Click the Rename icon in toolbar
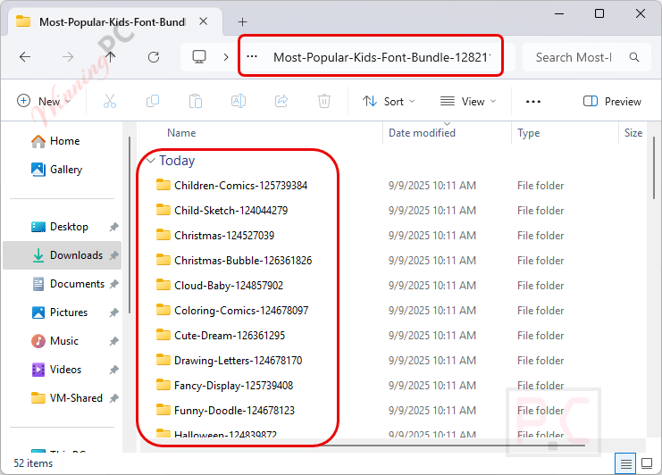 pyautogui.click(x=239, y=101)
